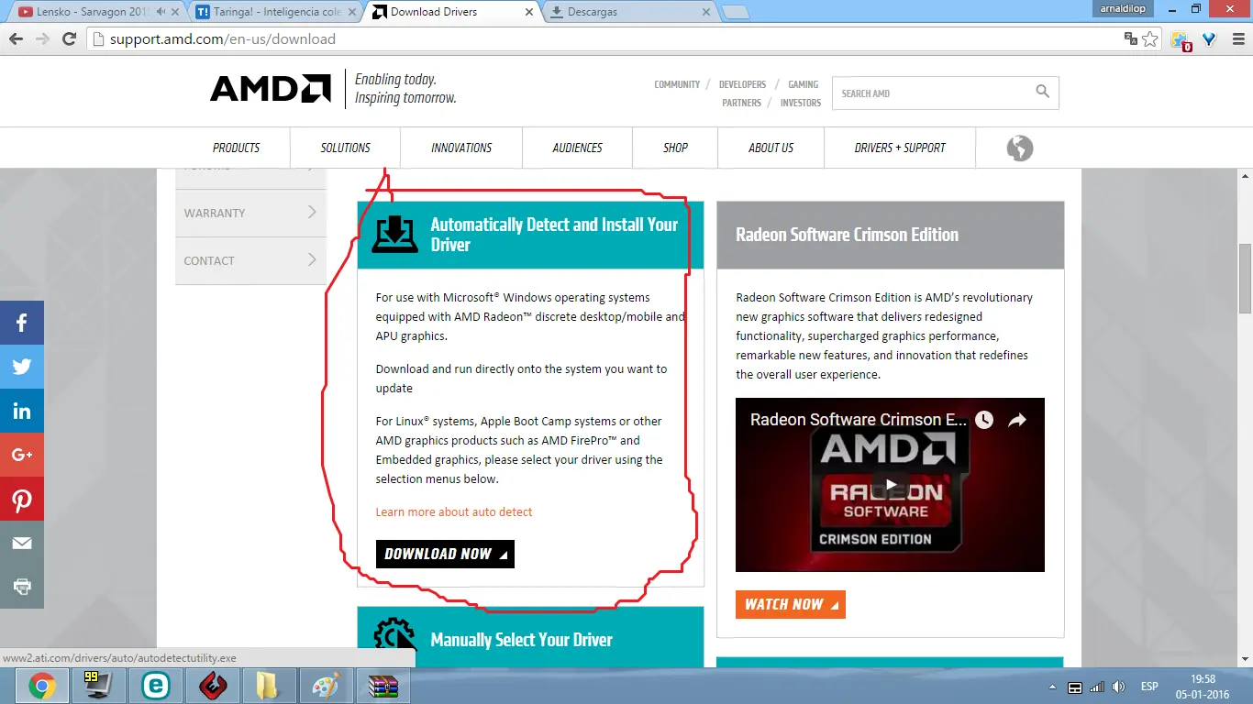Open Learn more about auto detect link
The width and height of the screenshot is (1253, 704).
pos(454,511)
